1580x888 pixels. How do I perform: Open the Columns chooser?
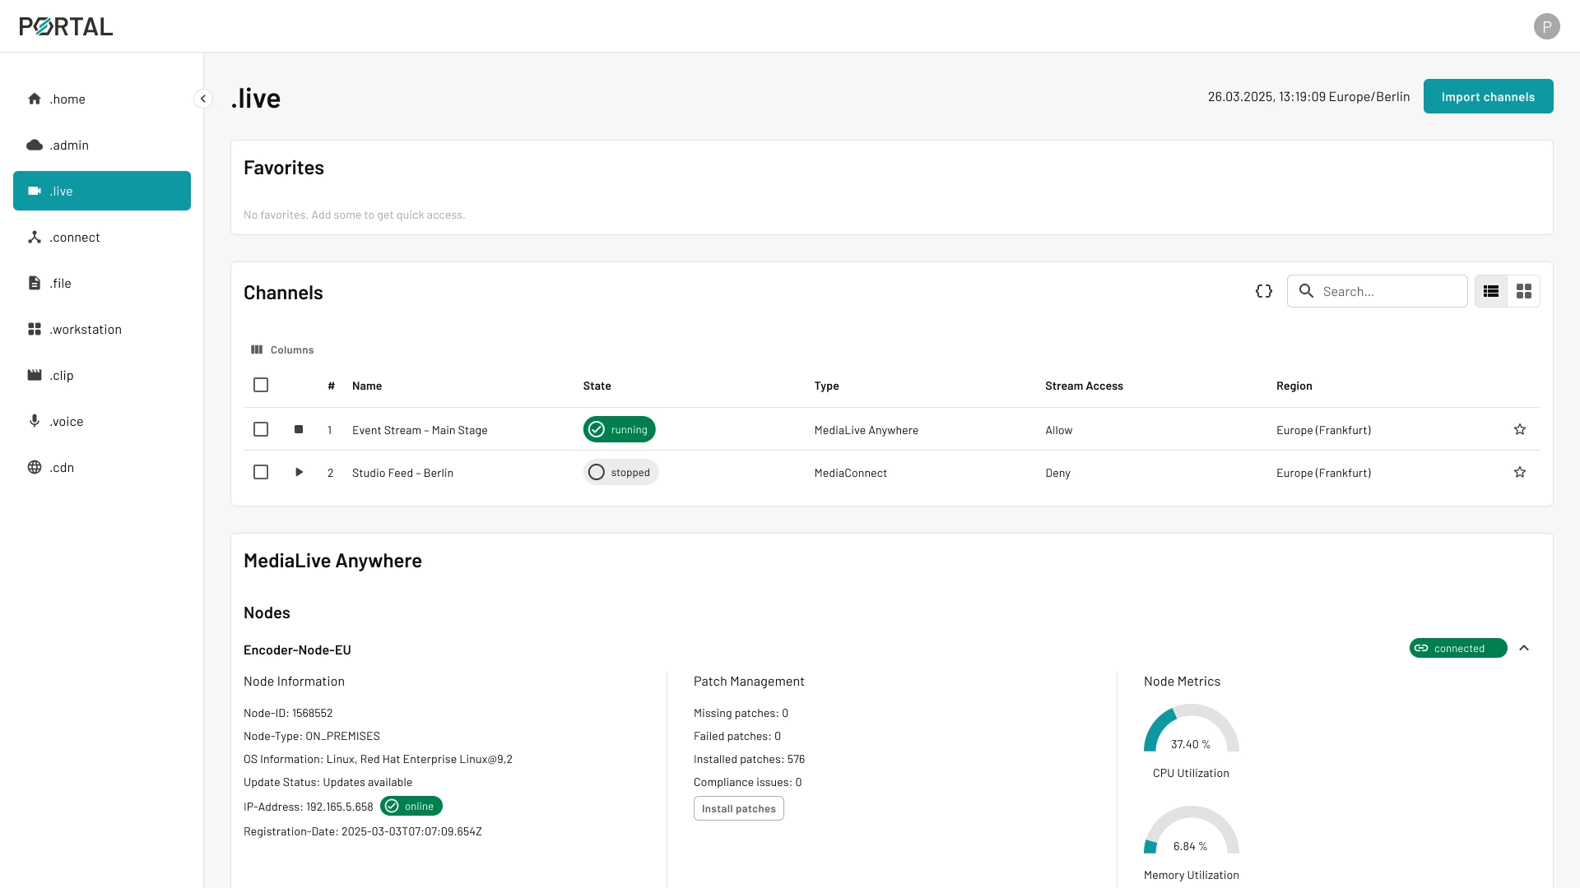282,349
